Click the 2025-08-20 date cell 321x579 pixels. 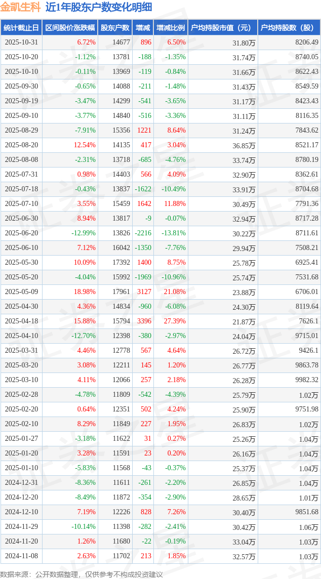point(21,145)
